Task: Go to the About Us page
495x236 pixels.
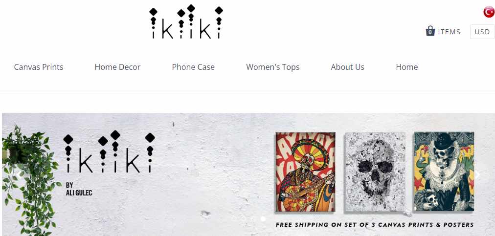Action: tap(348, 67)
